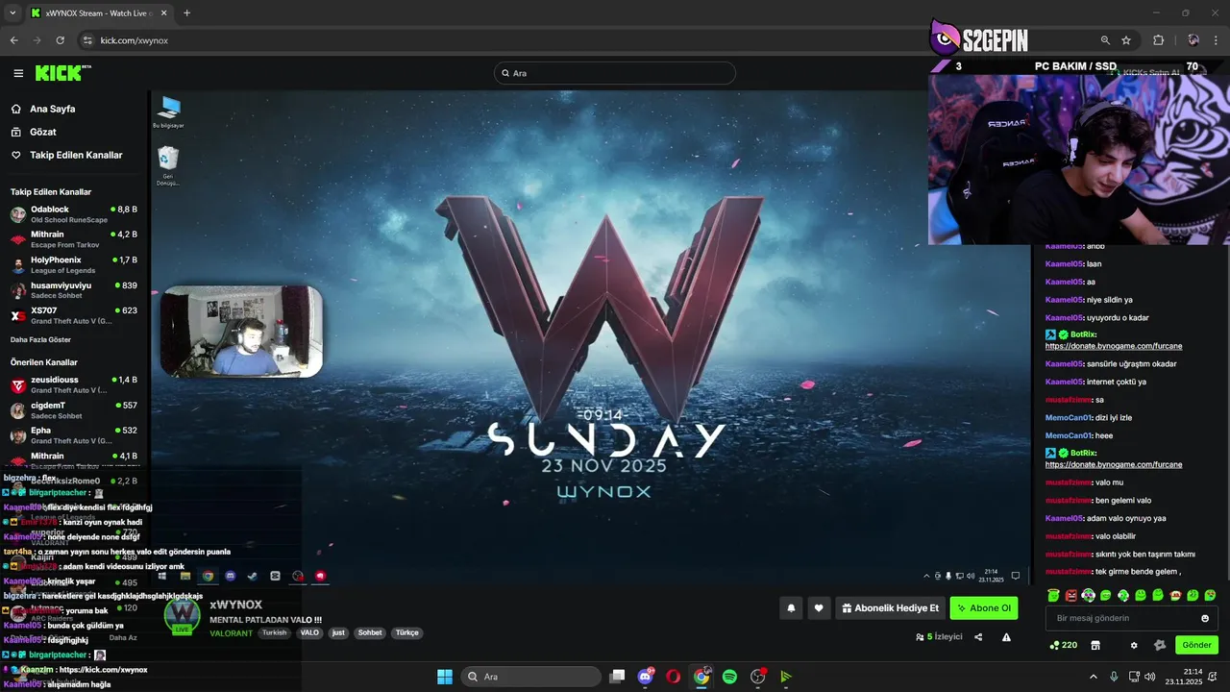Select the xWYNOX Stream browser tab

click(99, 12)
